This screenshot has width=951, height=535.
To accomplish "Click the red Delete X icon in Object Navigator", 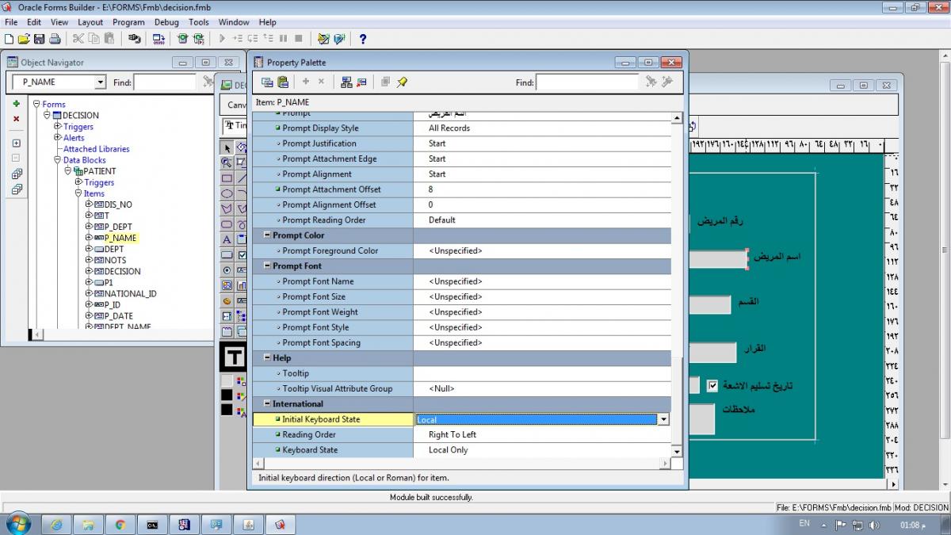I will click(x=16, y=119).
